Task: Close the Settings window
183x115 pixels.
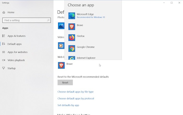Action: 179,3
